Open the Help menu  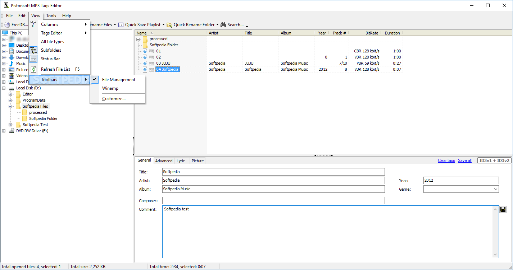pos(67,16)
